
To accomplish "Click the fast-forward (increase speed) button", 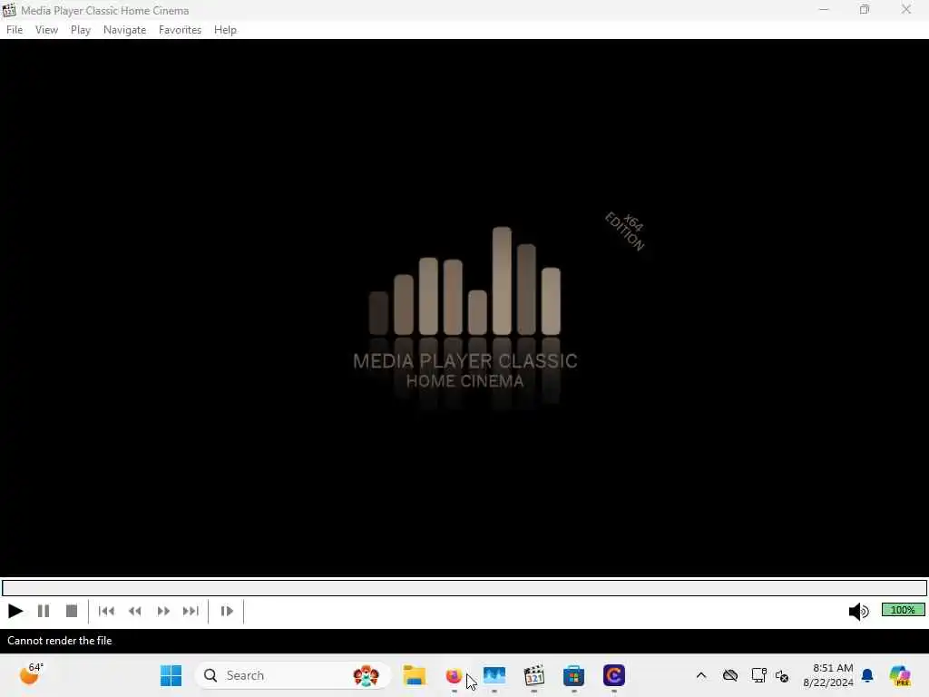I will coord(163,611).
